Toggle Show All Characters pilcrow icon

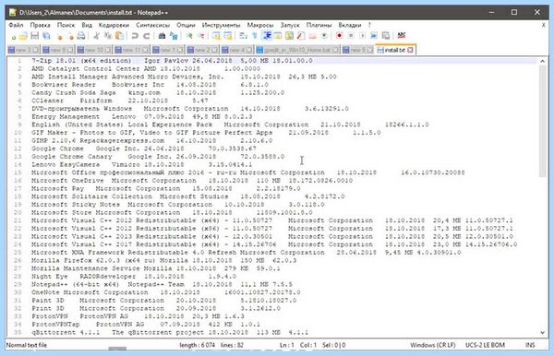point(255,36)
